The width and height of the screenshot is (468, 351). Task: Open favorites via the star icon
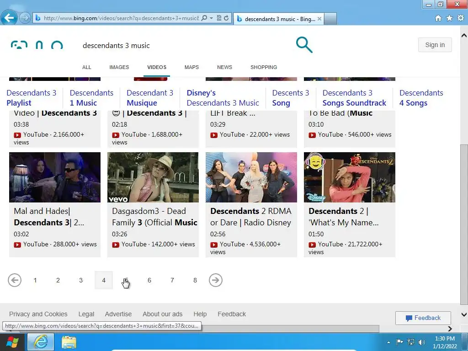[449, 18]
